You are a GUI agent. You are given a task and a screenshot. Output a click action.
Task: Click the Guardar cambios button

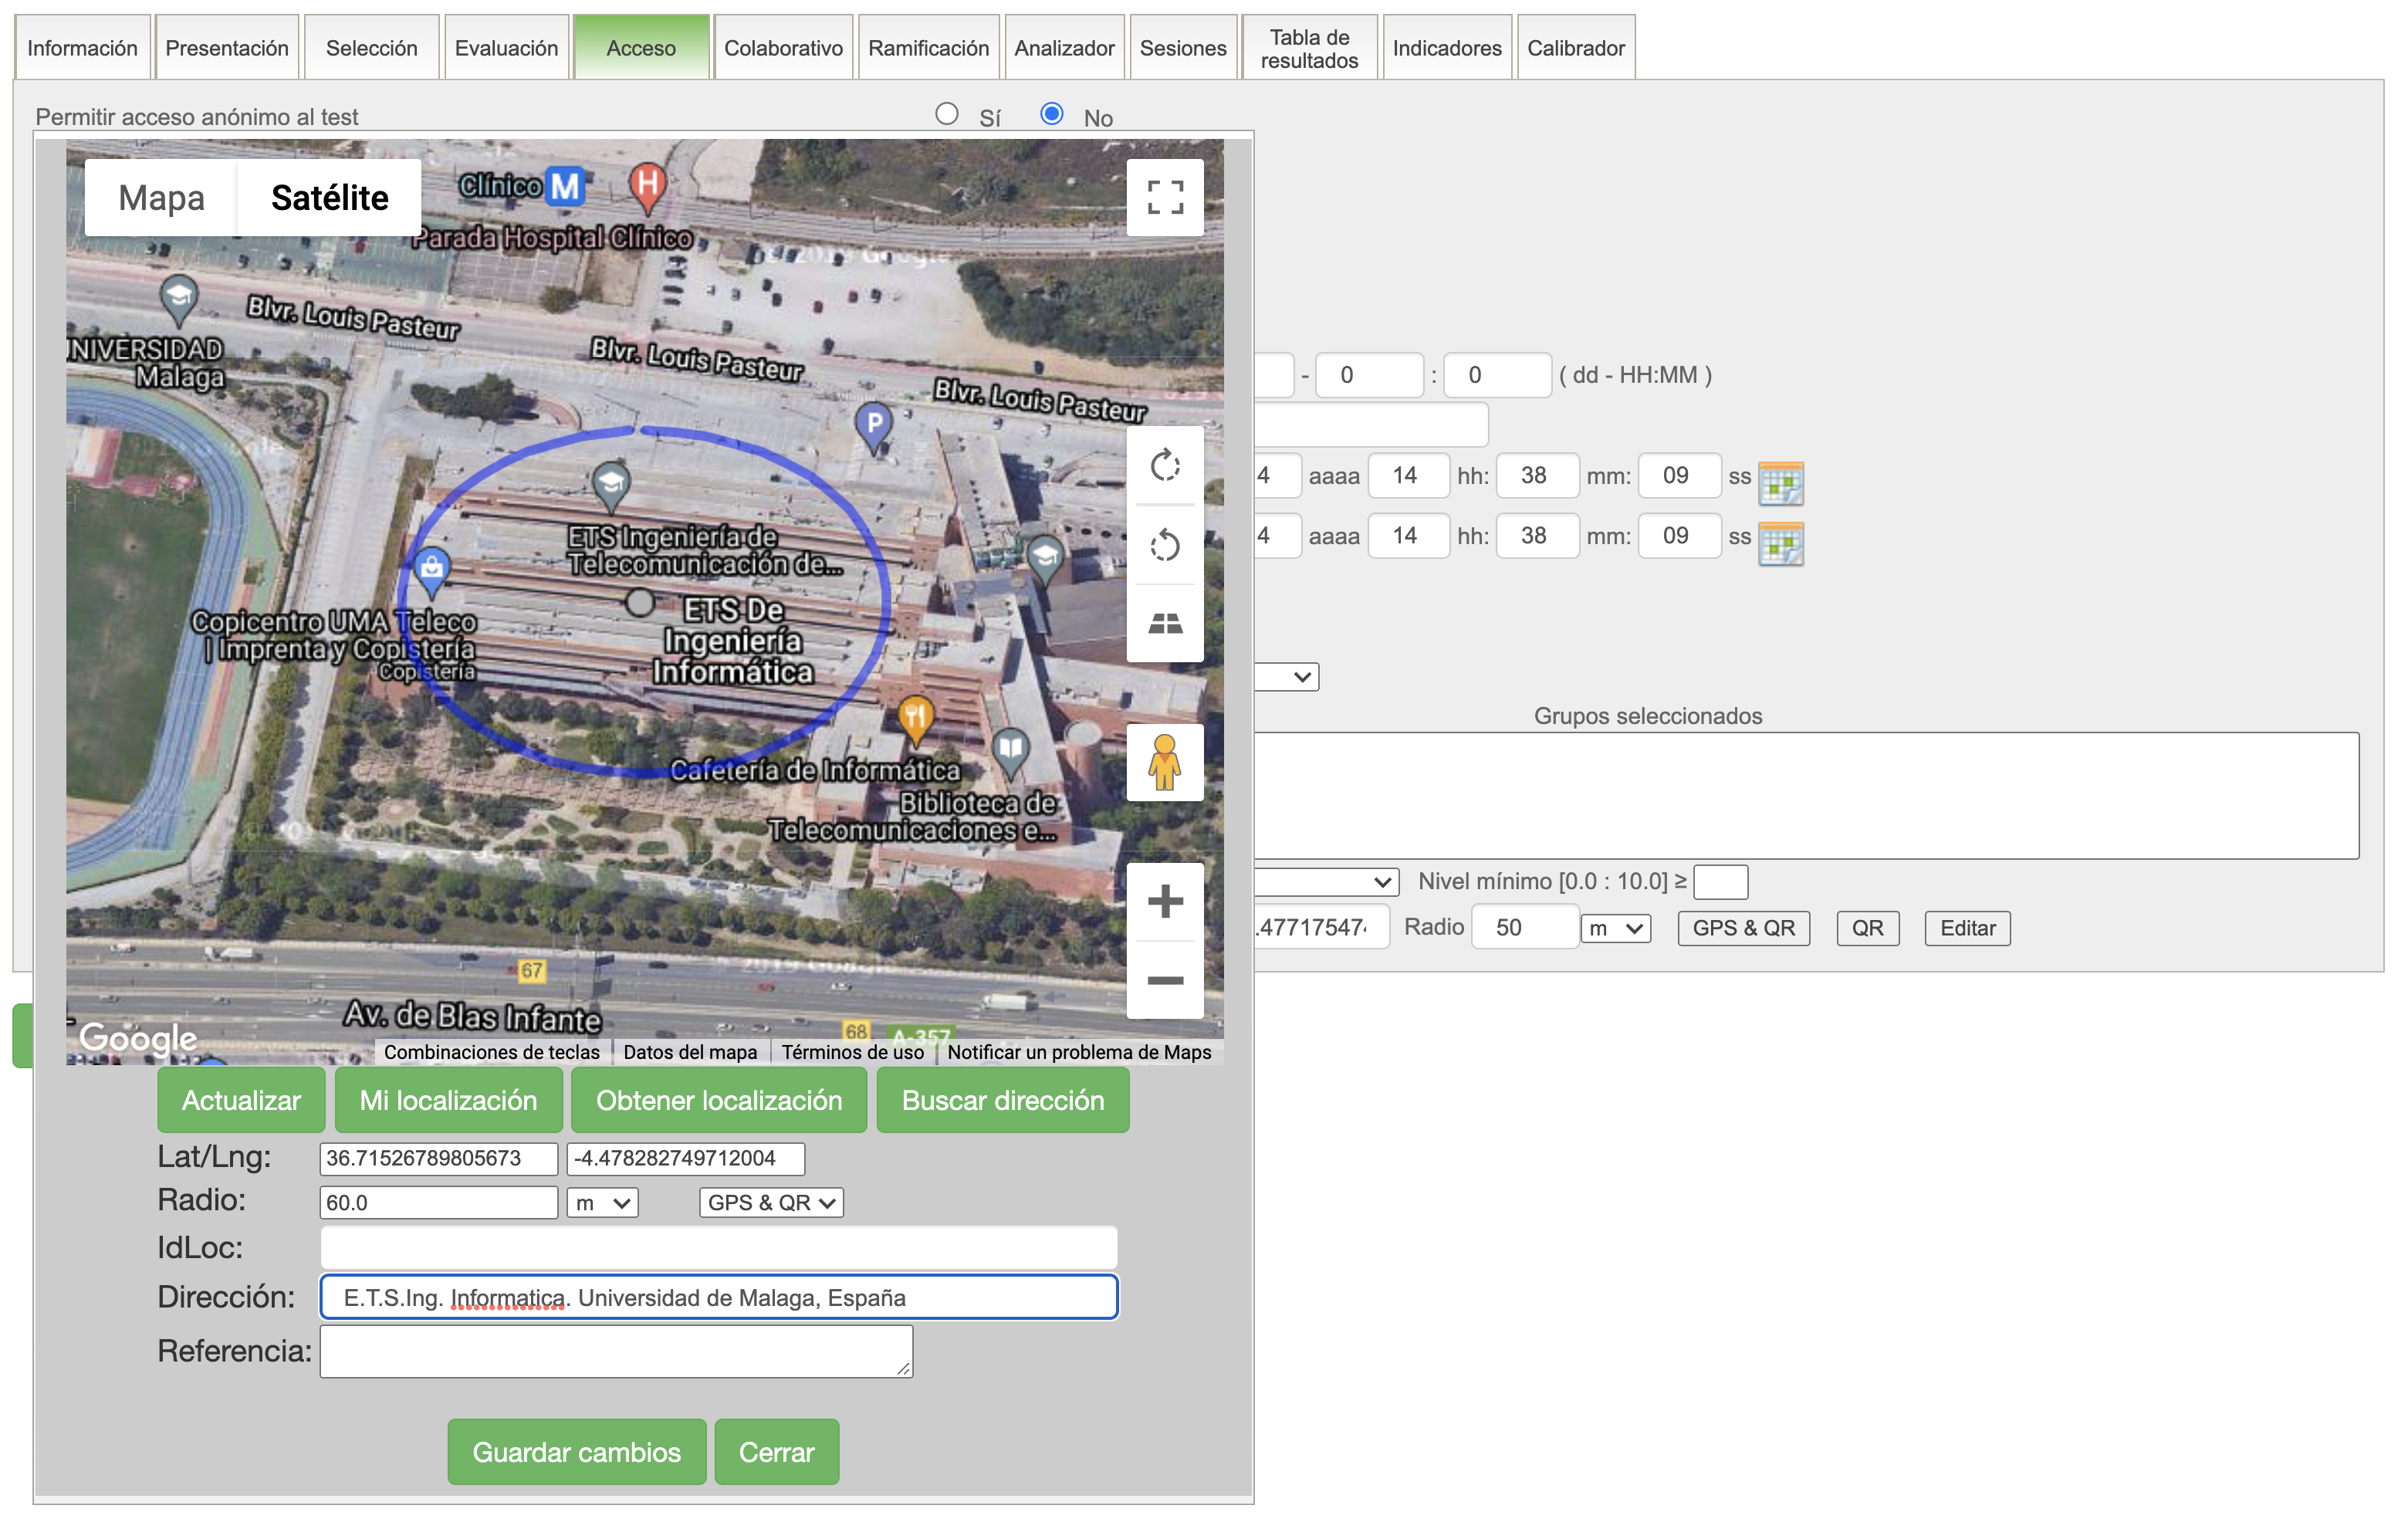pos(576,1451)
